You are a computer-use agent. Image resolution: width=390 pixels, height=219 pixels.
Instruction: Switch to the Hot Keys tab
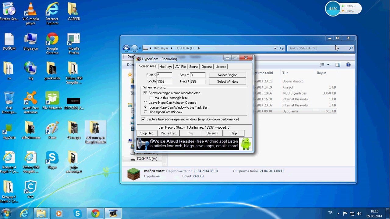coord(166,67)
